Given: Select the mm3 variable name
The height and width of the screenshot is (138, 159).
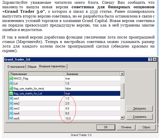Looking at the screenshot, I should click(x=16, y=108).
